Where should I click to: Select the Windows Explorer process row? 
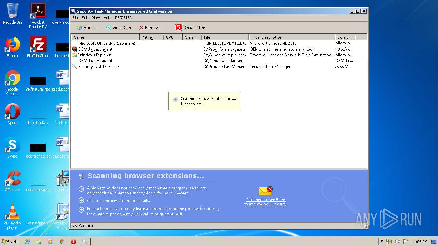(x=219, y=55)
